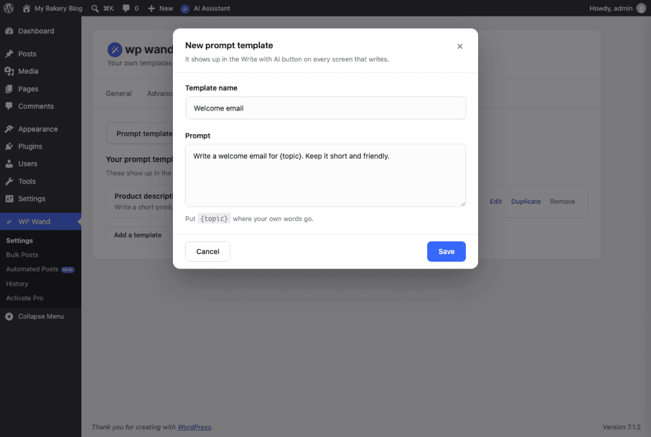The image size is (651, 437).
Task: Open Plugins menu item
Action: tap(41, 146)
